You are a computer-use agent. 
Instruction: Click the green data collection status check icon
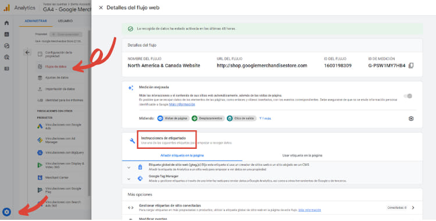[x=130, y=28]
